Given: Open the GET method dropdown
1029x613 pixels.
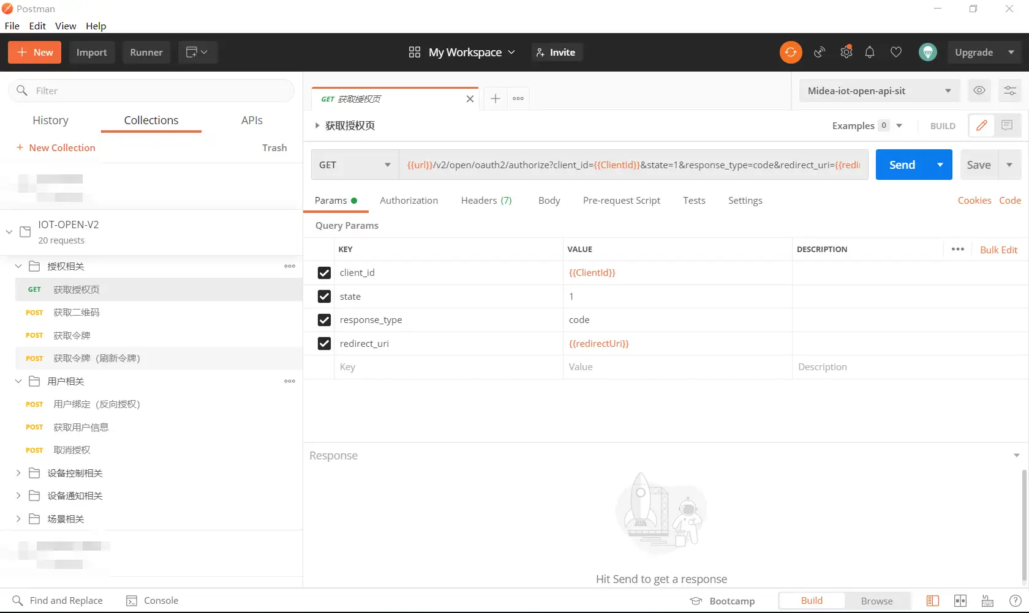Looking at the screenshot, I should tap(355, 165).
